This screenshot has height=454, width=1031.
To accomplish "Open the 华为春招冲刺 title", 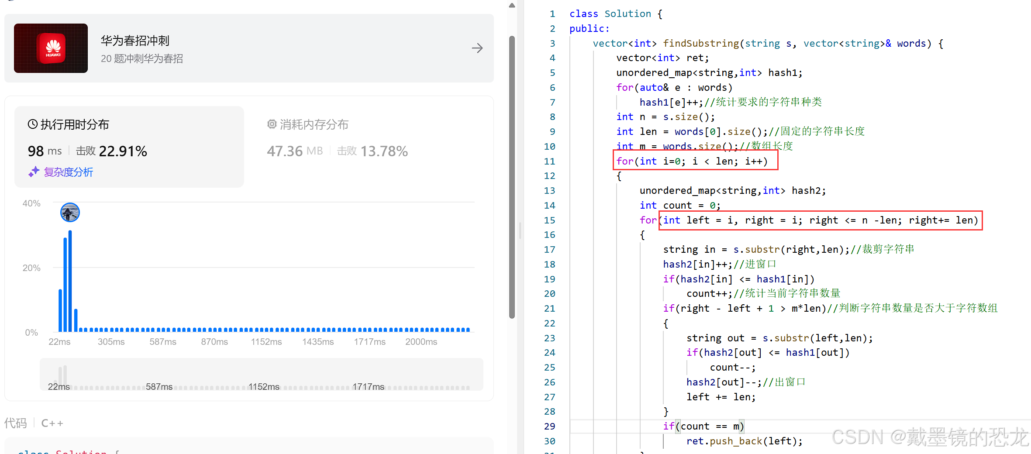I will click(135, 41).
